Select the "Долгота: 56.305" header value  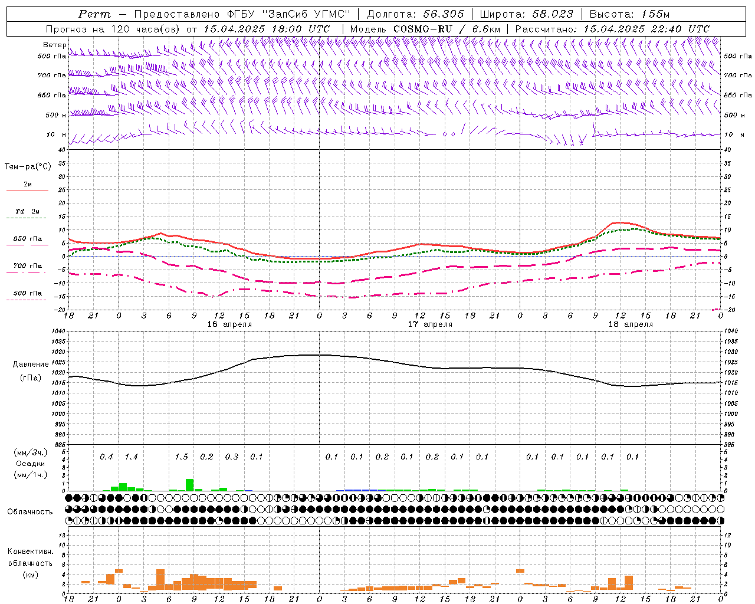(x=416, y=14)
